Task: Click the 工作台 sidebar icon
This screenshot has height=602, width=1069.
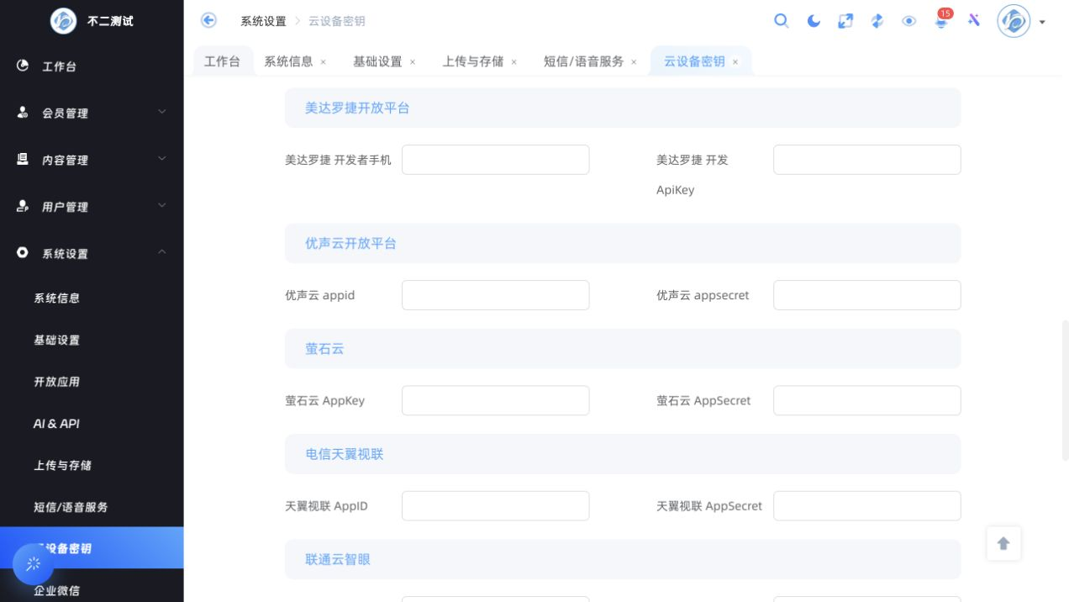Action: (x=23, y=66)
